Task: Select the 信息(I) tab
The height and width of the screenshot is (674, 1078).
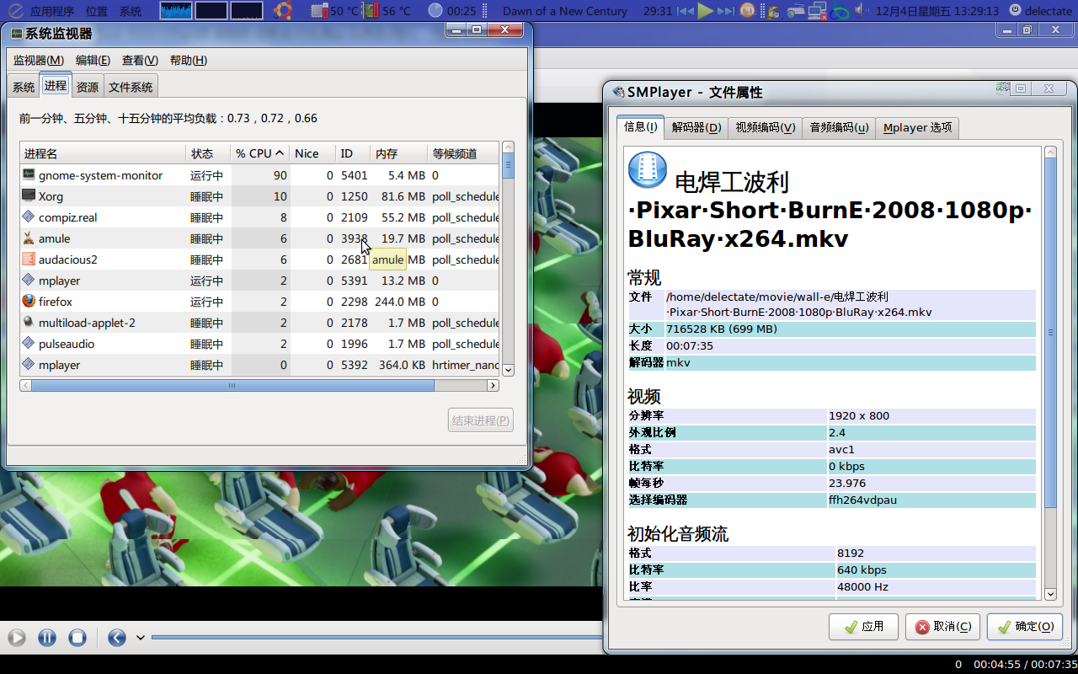Action: click(x=640, y=126)
